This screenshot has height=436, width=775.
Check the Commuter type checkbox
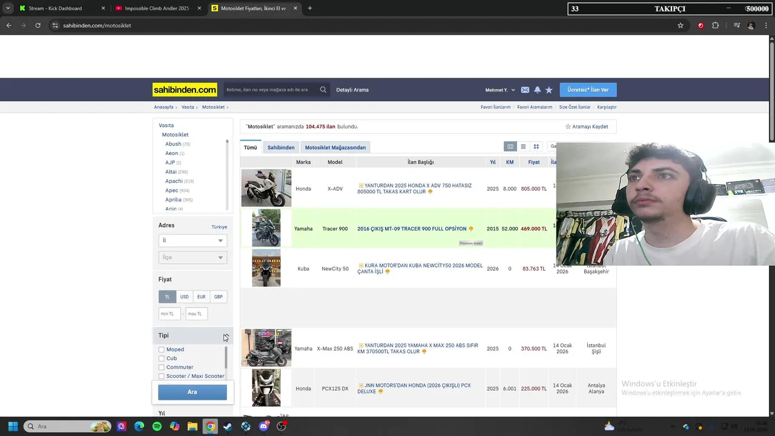point(161,367)
